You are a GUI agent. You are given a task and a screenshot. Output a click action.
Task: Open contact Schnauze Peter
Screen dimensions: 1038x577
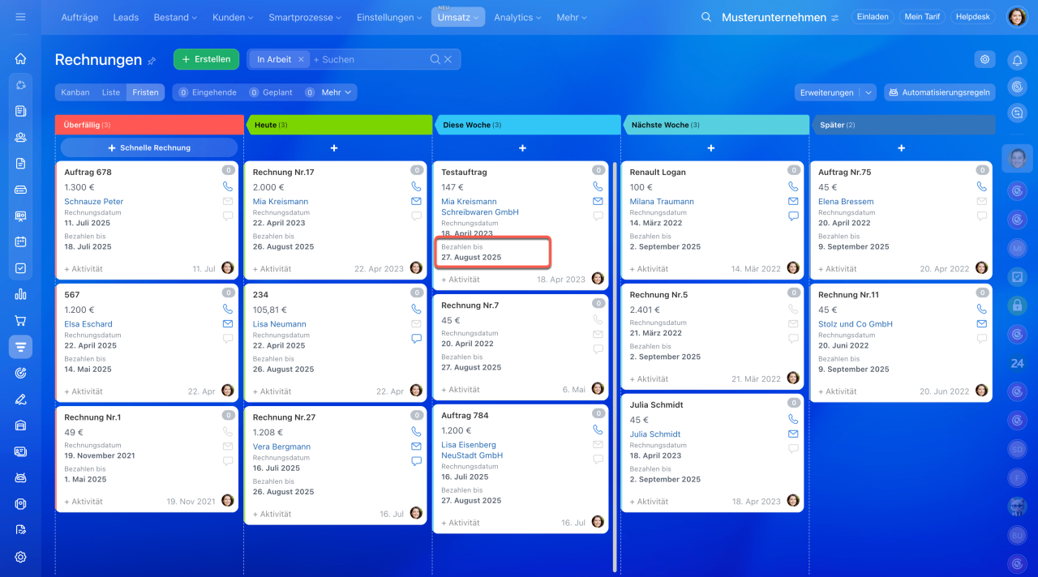94,201
